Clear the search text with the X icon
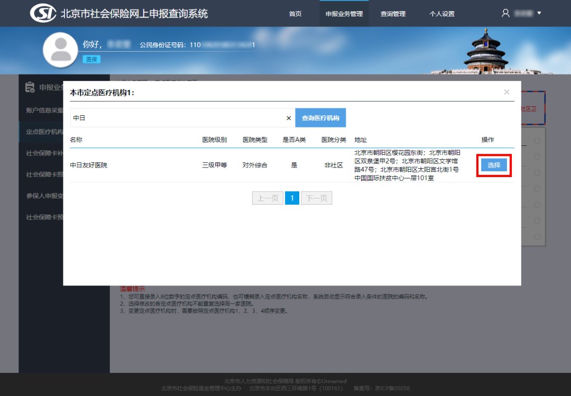 pos(289,118)
